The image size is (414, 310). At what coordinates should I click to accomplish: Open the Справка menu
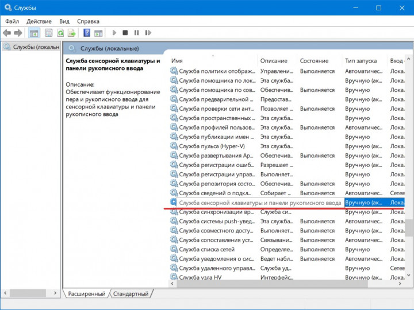(88, 21)
